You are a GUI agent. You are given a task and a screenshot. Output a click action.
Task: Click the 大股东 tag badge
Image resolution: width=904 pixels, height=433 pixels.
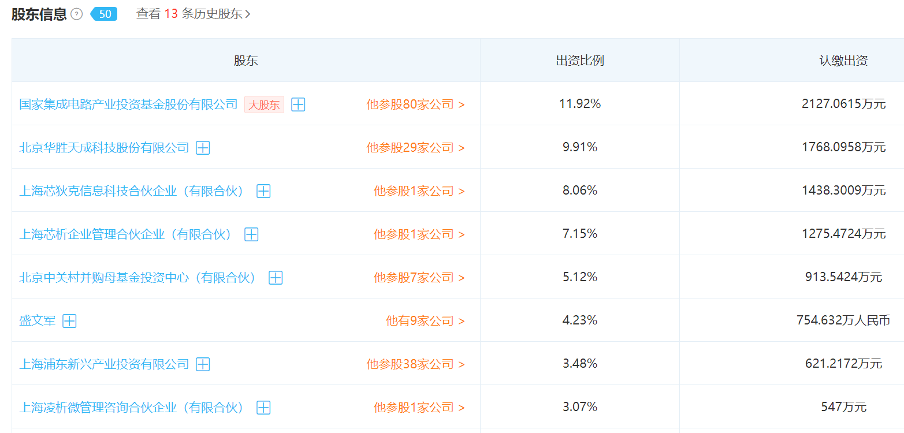point(264,104)
